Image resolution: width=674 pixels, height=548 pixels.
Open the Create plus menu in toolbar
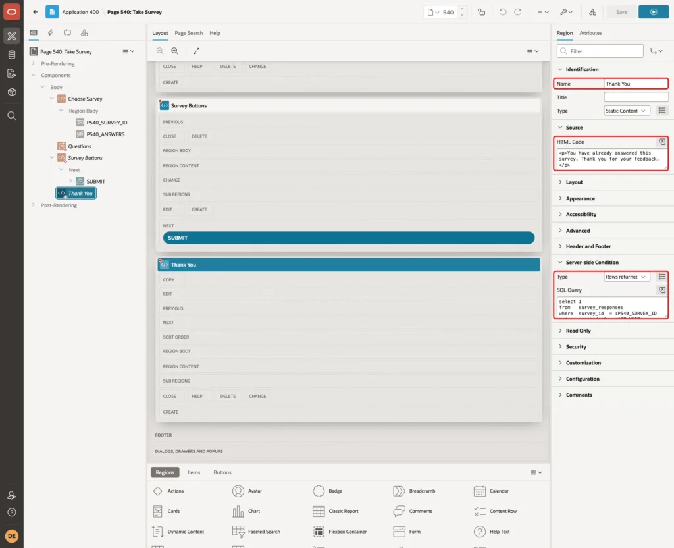pos(543,12)
